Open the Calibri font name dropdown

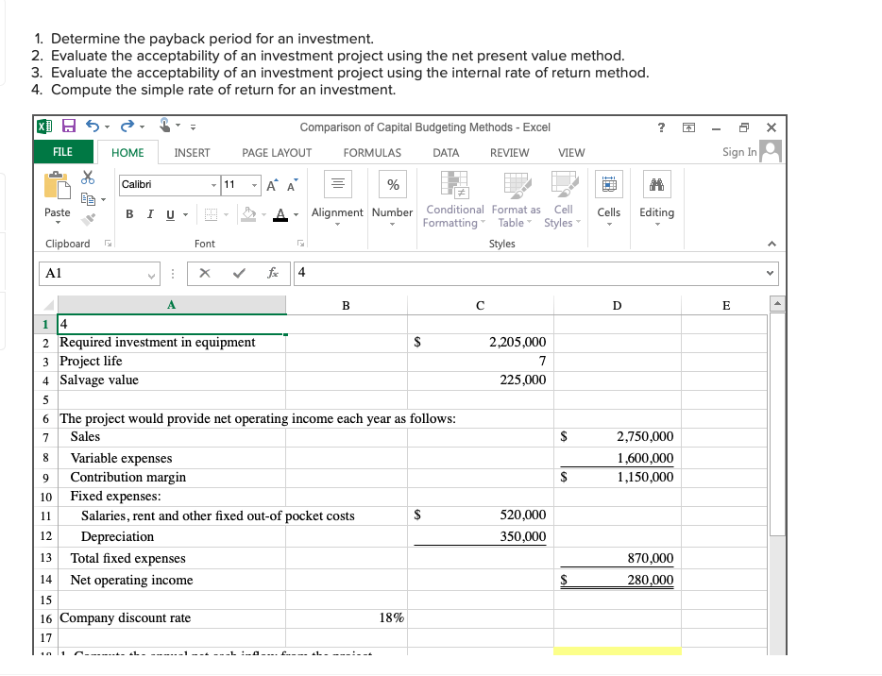[x=212, y=184]
